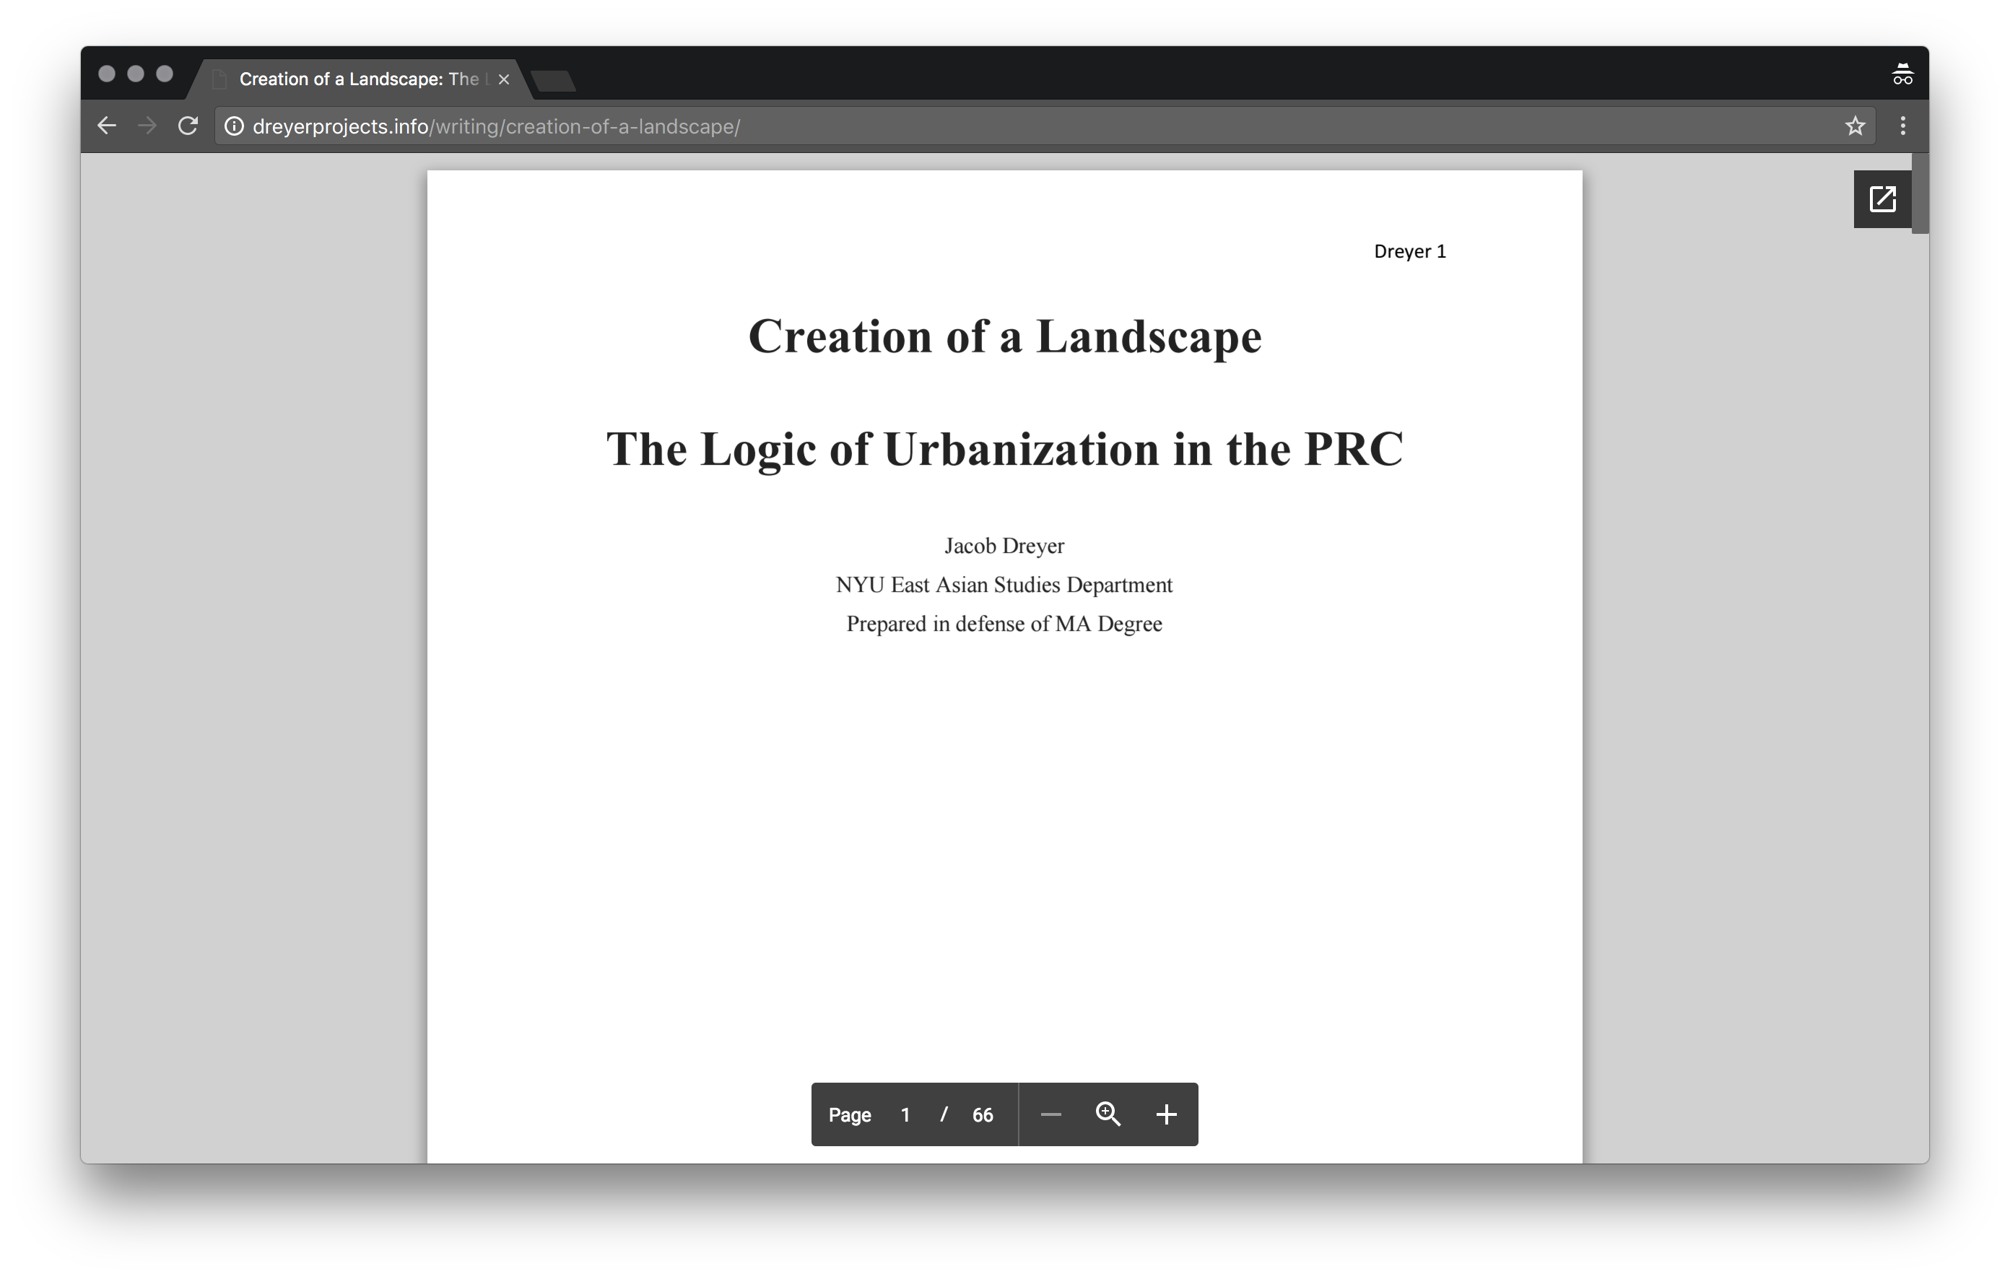
Task: Click the "Page" label in toolbar
Action: click(x=850, y=1115)
